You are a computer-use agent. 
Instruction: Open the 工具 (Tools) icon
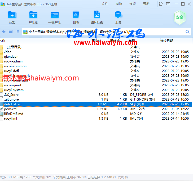point(118,17)
